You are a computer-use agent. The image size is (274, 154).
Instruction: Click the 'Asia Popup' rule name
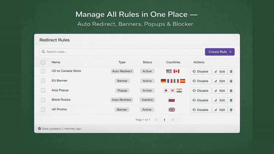tap(60, 90)
